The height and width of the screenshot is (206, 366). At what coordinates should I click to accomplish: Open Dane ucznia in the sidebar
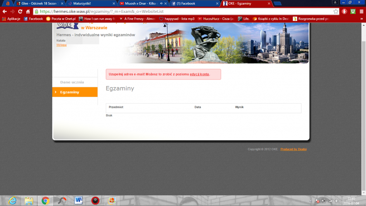pyautogui.click(x=72, y=82)
